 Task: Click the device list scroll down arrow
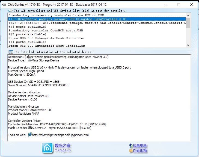pos(188,45)
